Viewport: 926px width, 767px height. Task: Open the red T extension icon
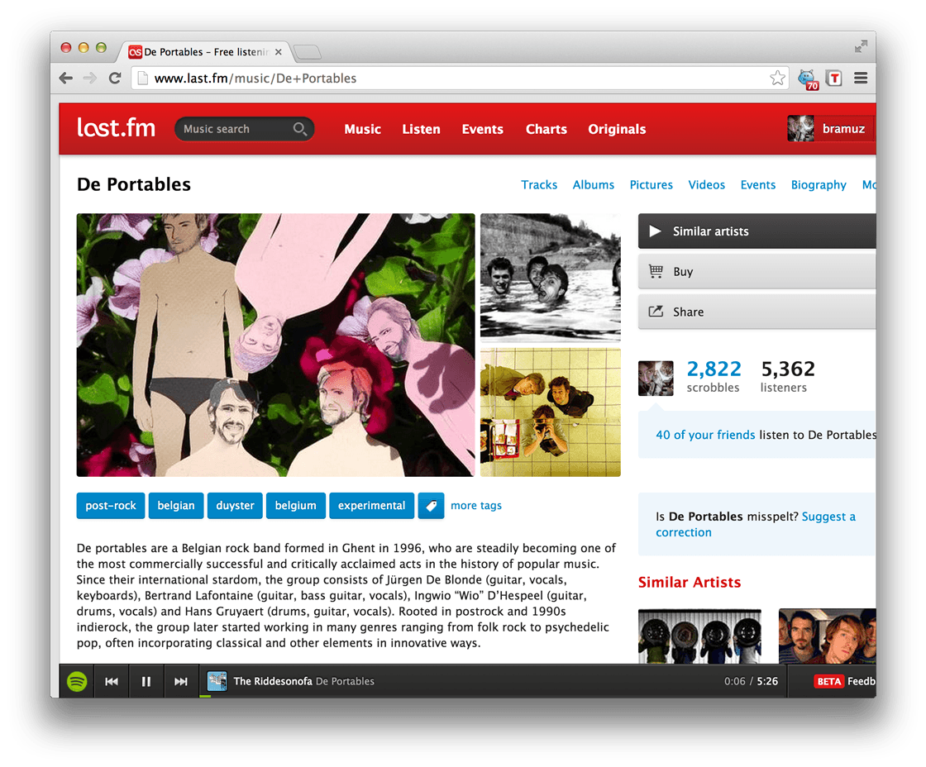point(834,78)
